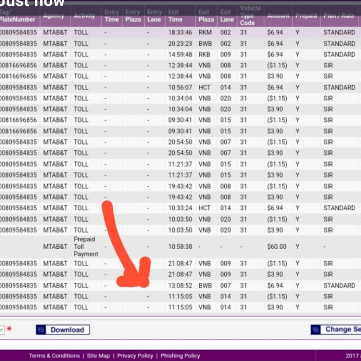Screen dimensions: 361x361
Task: Click the Change Se… button
Action: [336, 329]
